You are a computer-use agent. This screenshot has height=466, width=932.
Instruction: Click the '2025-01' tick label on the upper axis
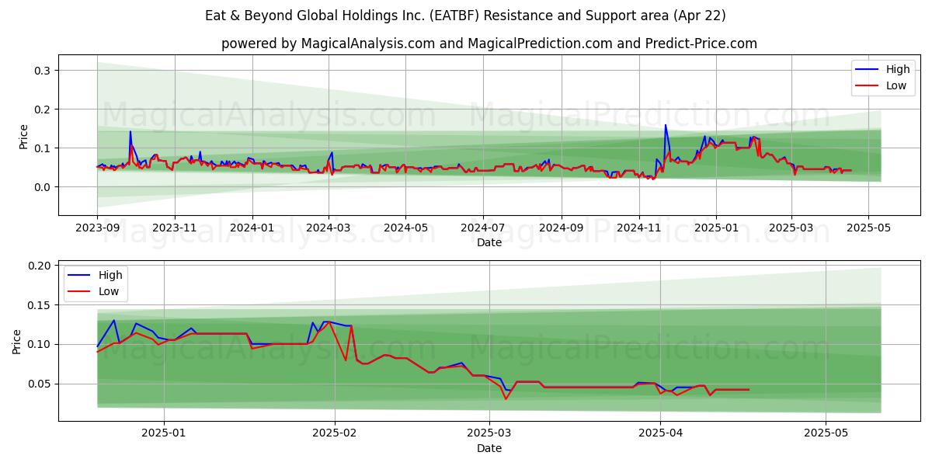[x=716, y=228]
